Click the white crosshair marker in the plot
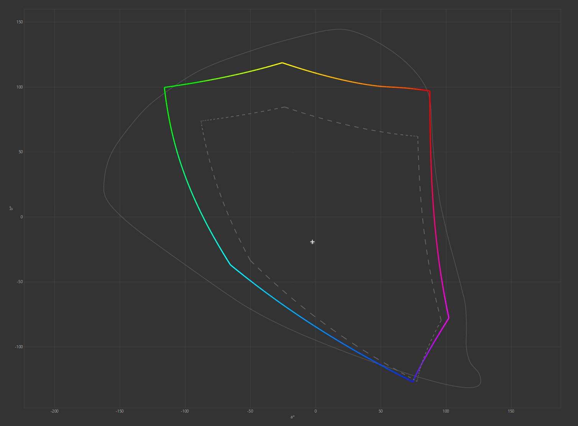The height and width of the screenshot is (426, 578). [x=312, y=242]
